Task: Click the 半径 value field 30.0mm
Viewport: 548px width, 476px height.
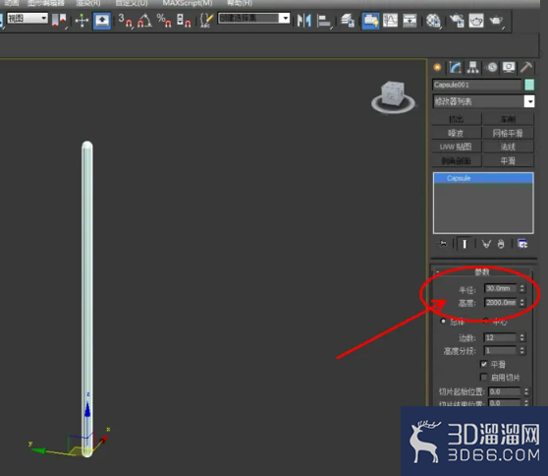Action: click(x=500, y=288)
